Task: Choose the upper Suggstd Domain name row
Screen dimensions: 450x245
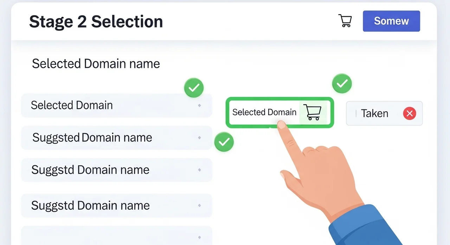Action: pos(105,170)
